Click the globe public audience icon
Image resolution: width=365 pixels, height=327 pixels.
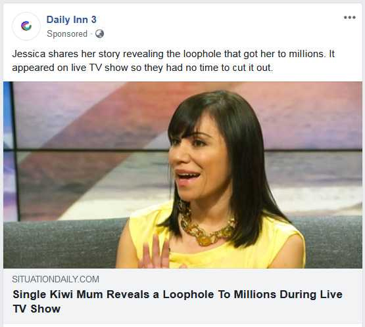[x=99, y=34]
